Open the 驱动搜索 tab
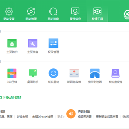The width and height of the screenshot is (129, 129). pyautogui.click(x=53, y=14)
